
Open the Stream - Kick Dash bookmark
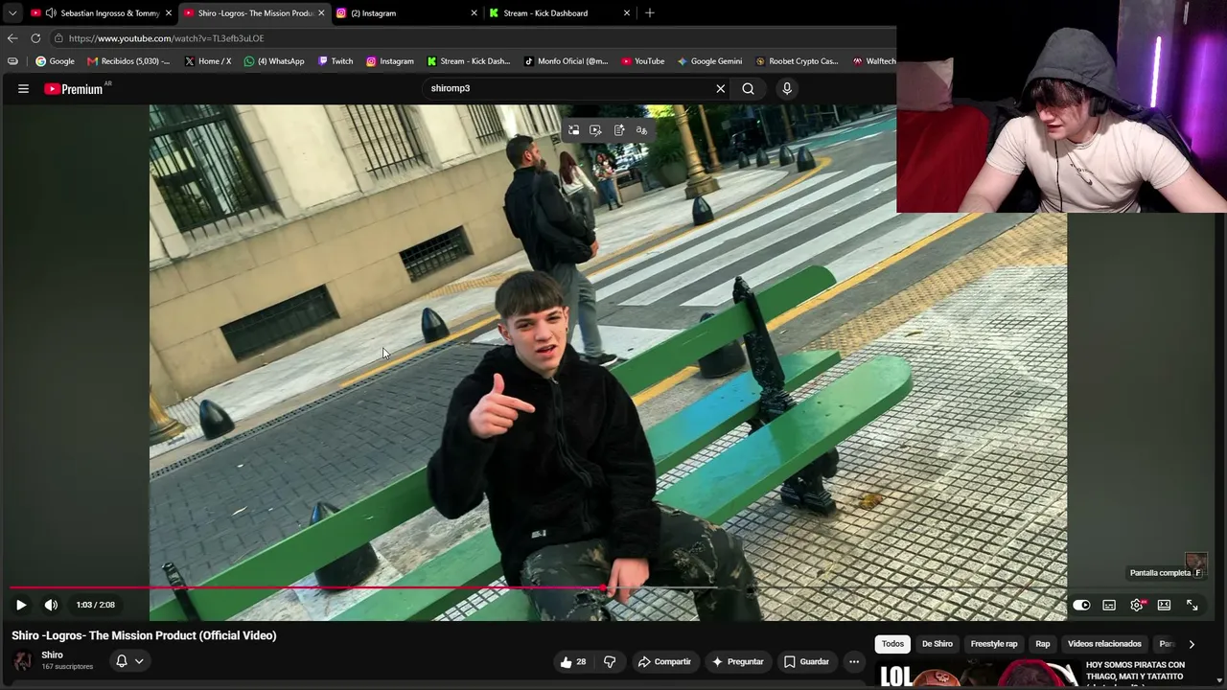[469, 61]
